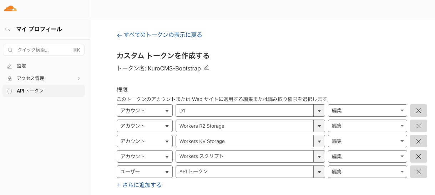Click + さらに追加する link

(x=139, y=185)
